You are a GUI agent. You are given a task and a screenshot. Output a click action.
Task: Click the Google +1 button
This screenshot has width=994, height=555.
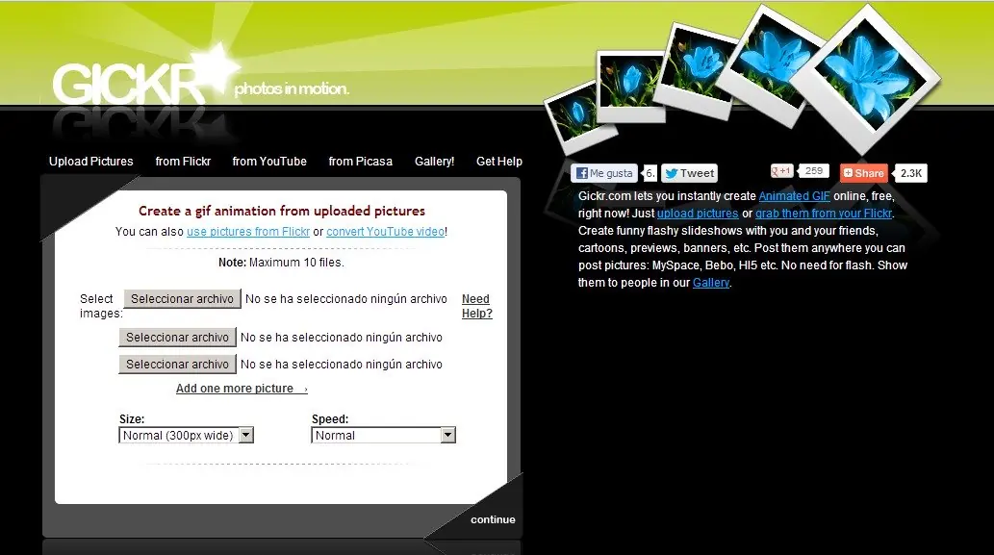point(781,171)
